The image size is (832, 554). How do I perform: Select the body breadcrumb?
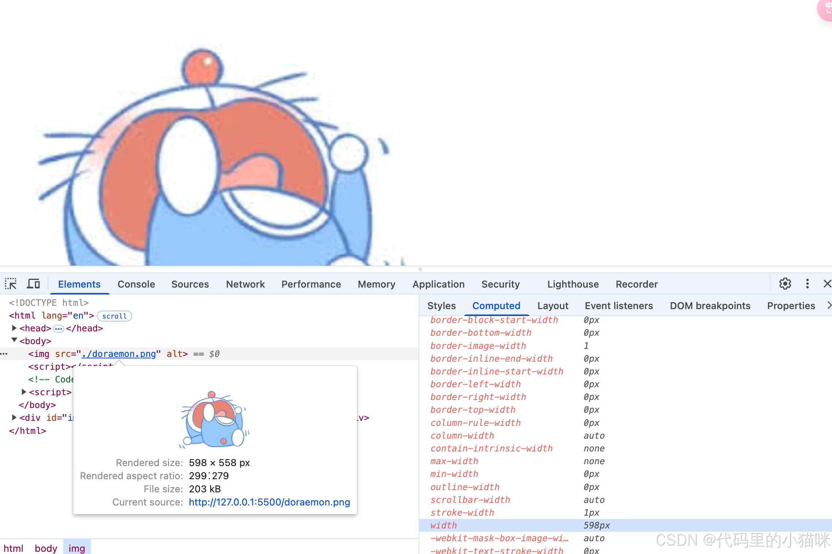click(x=46, y=548)
